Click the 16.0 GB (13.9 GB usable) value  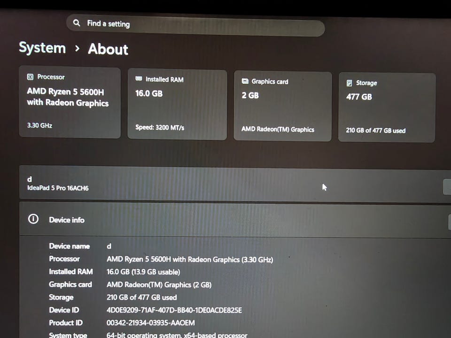click(x=143, y=272)
